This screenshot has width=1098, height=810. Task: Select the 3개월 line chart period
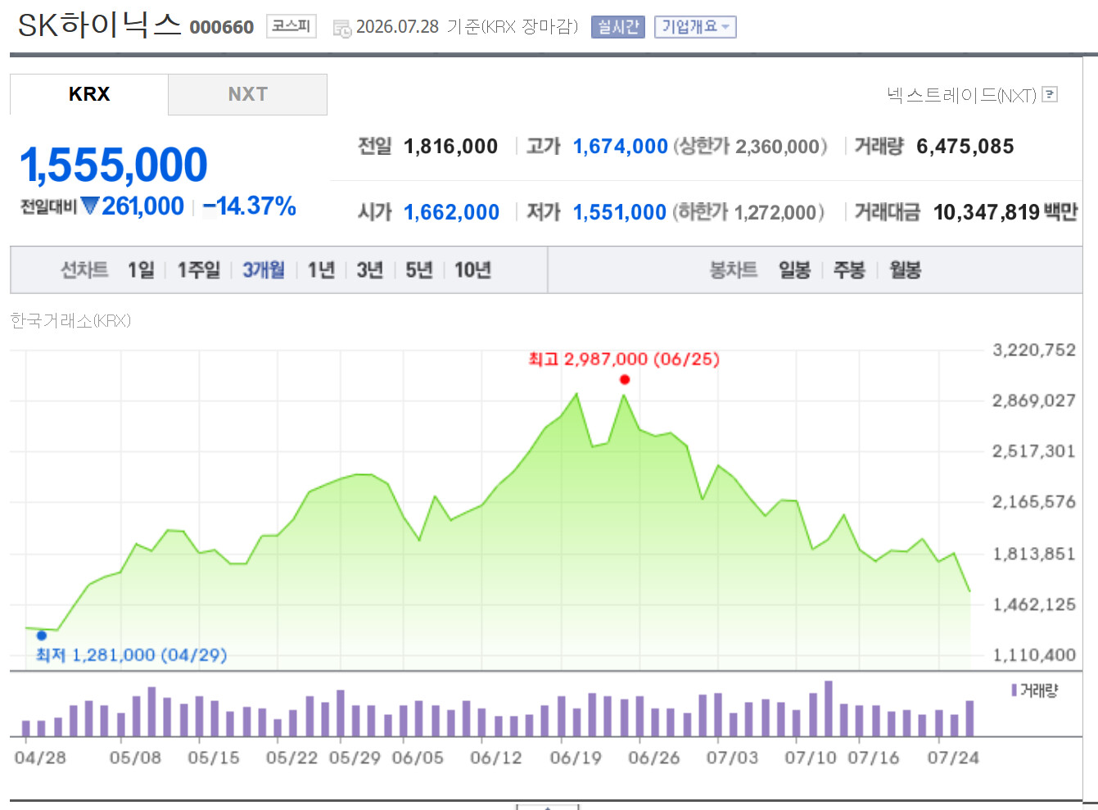(x=264, y=269)
